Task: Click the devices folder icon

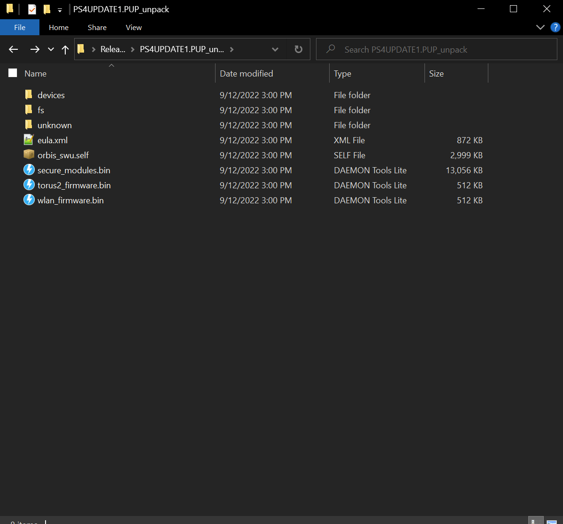Action: click(x=29, y=95)
